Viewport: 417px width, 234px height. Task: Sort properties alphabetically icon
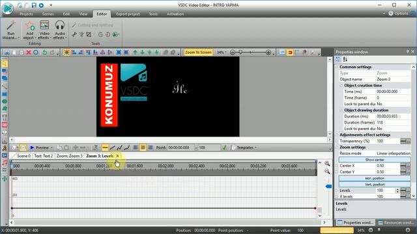pyautogui.click(x=345, y=59)
